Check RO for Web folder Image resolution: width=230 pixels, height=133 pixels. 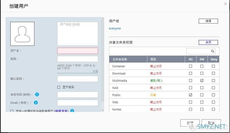(x=190, y=102)
